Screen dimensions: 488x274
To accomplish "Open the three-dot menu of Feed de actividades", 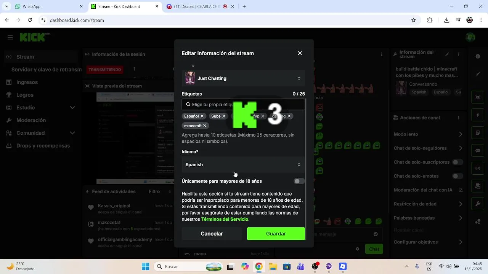I will pyautogui.click(x=169, y=191).
